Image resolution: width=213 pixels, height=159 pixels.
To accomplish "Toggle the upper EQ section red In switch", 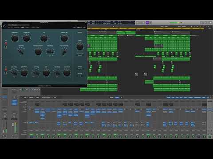I will [x=6, y=44].
